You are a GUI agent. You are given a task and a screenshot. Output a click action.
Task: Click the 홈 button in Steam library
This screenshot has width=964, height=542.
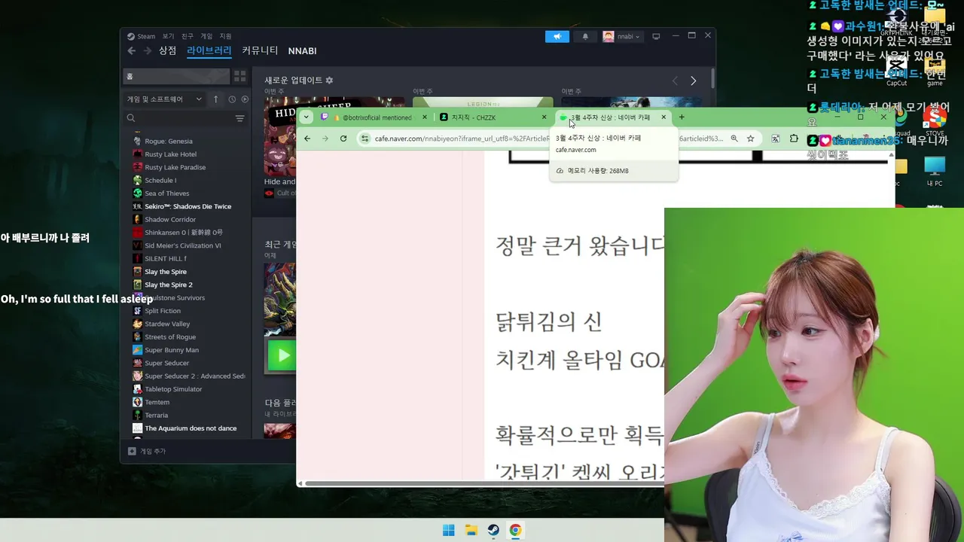[x=176, y=76]
